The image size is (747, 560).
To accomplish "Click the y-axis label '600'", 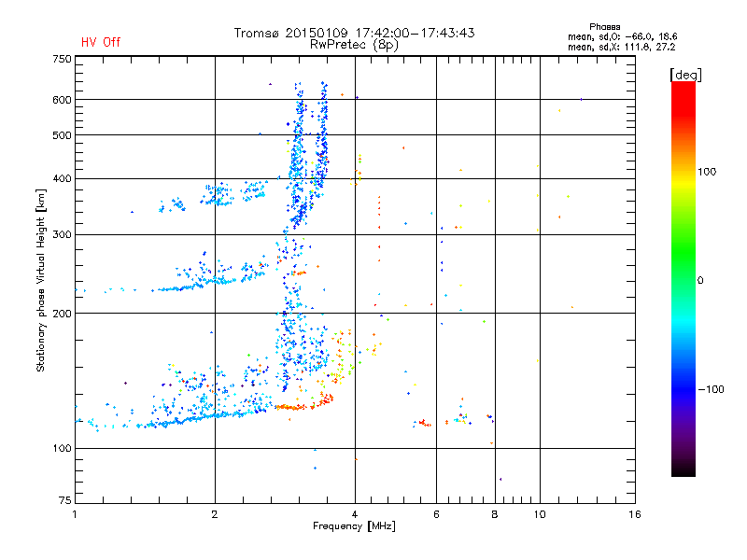I will (x=62, y=100).
